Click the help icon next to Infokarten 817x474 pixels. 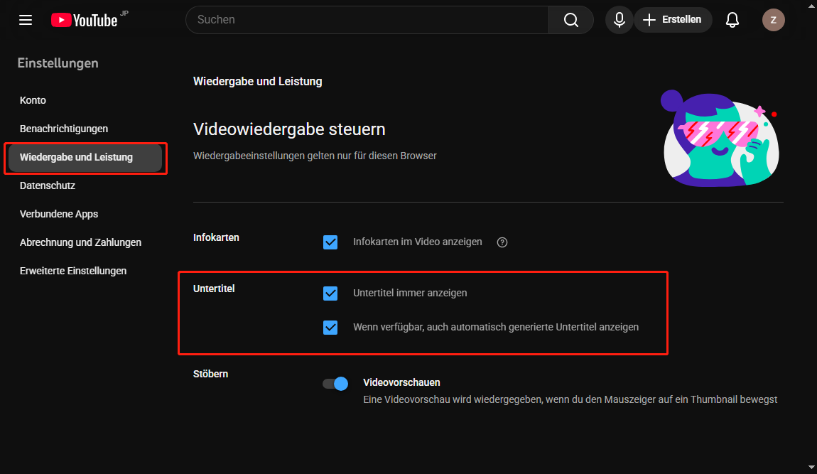click(502, 242)
